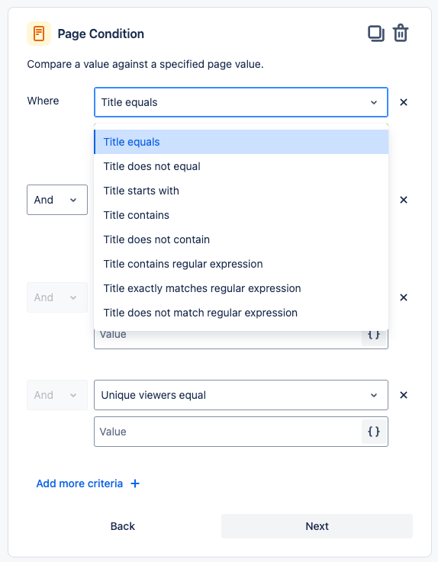
Task: Remove the Unique viewers equal criterion
Action: tap(404, 394)
